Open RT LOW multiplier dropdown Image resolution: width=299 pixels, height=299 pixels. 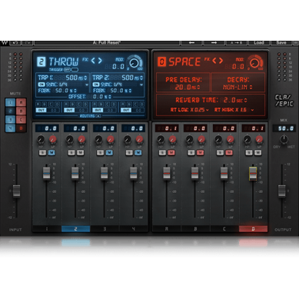[x=207, y=110]
